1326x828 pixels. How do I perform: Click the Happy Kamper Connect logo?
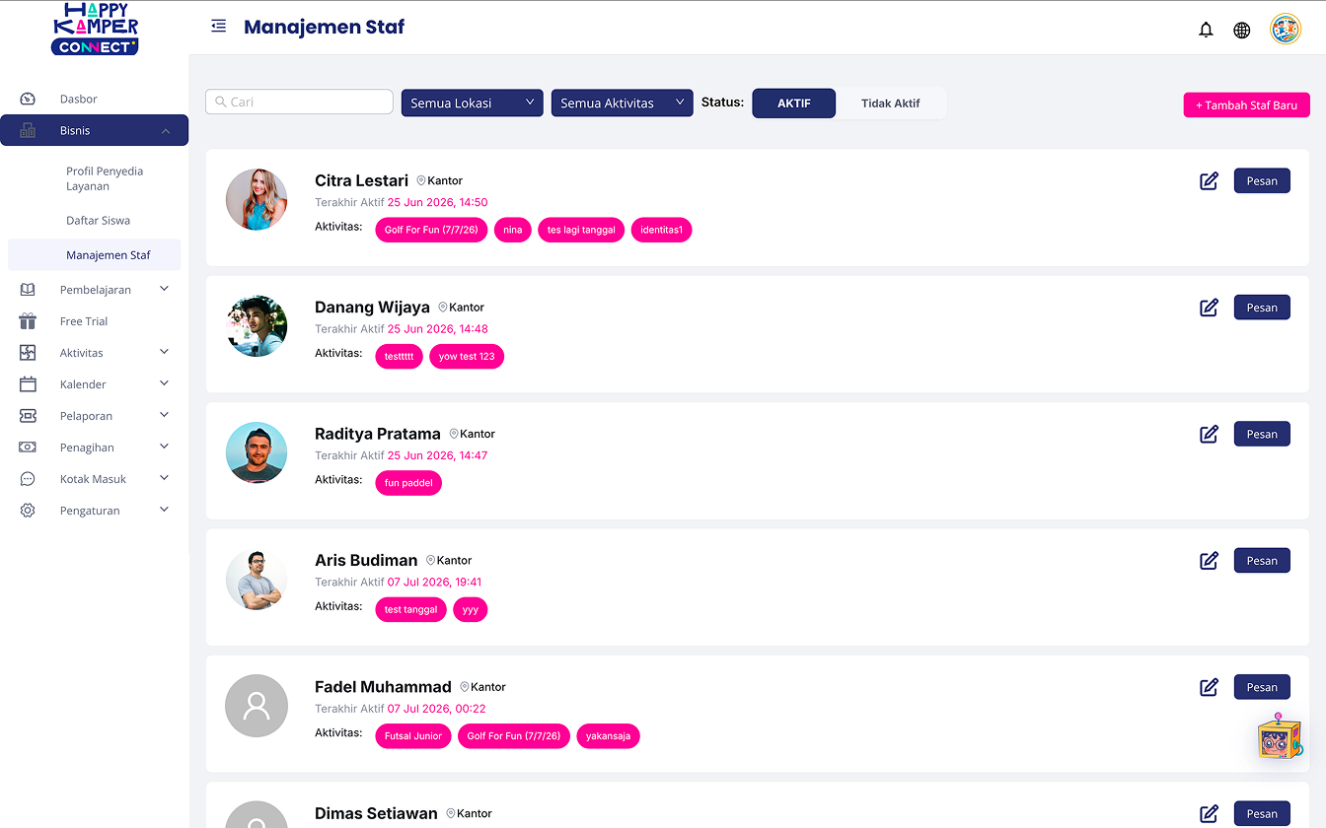point(96,29)
